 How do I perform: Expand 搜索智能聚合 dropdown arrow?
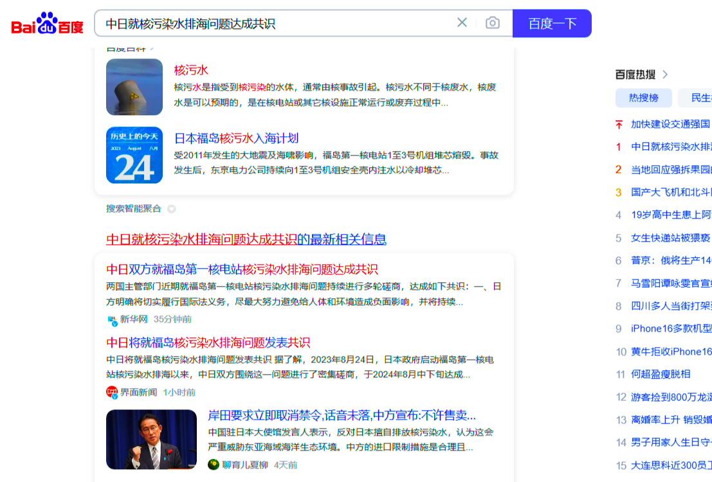pos(171,209)
